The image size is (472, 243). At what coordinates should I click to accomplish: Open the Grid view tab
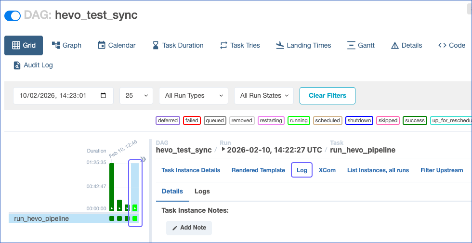[x=24, y=45]
